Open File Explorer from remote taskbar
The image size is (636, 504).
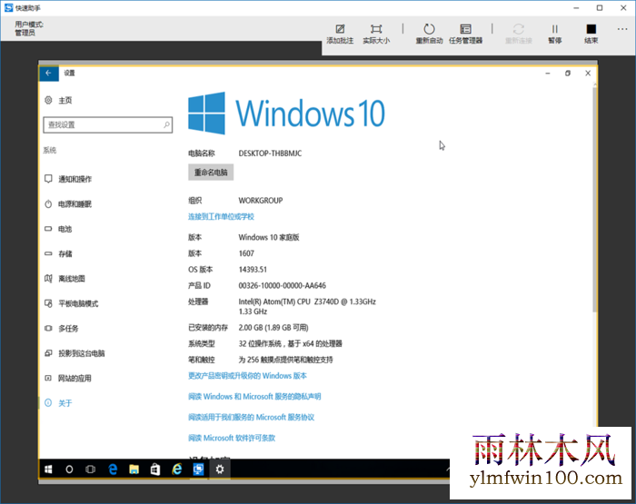pyautogui.click(x=134, y=469)
